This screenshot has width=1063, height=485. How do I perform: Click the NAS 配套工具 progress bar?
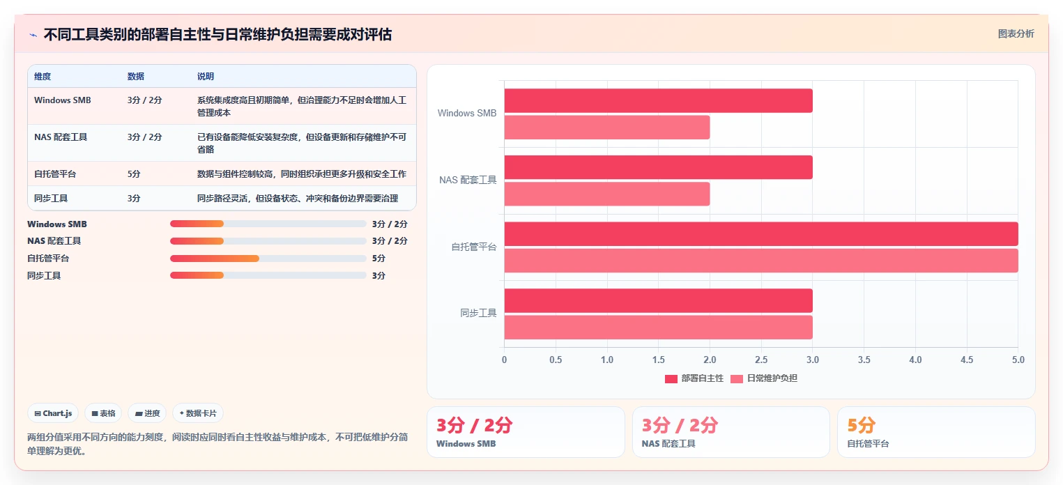pos(268,240)
